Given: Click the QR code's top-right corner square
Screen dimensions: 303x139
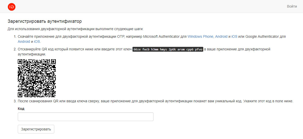Looking at the screenshot, I should click(x=53, y=62).
